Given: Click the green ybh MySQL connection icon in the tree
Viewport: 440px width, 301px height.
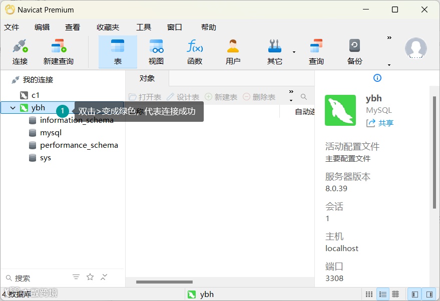Looking at the screenshot, I should click(24, 108).
